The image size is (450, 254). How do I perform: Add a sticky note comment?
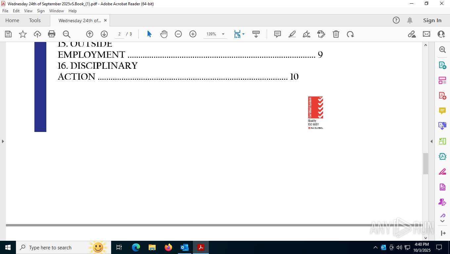[278, 34]
